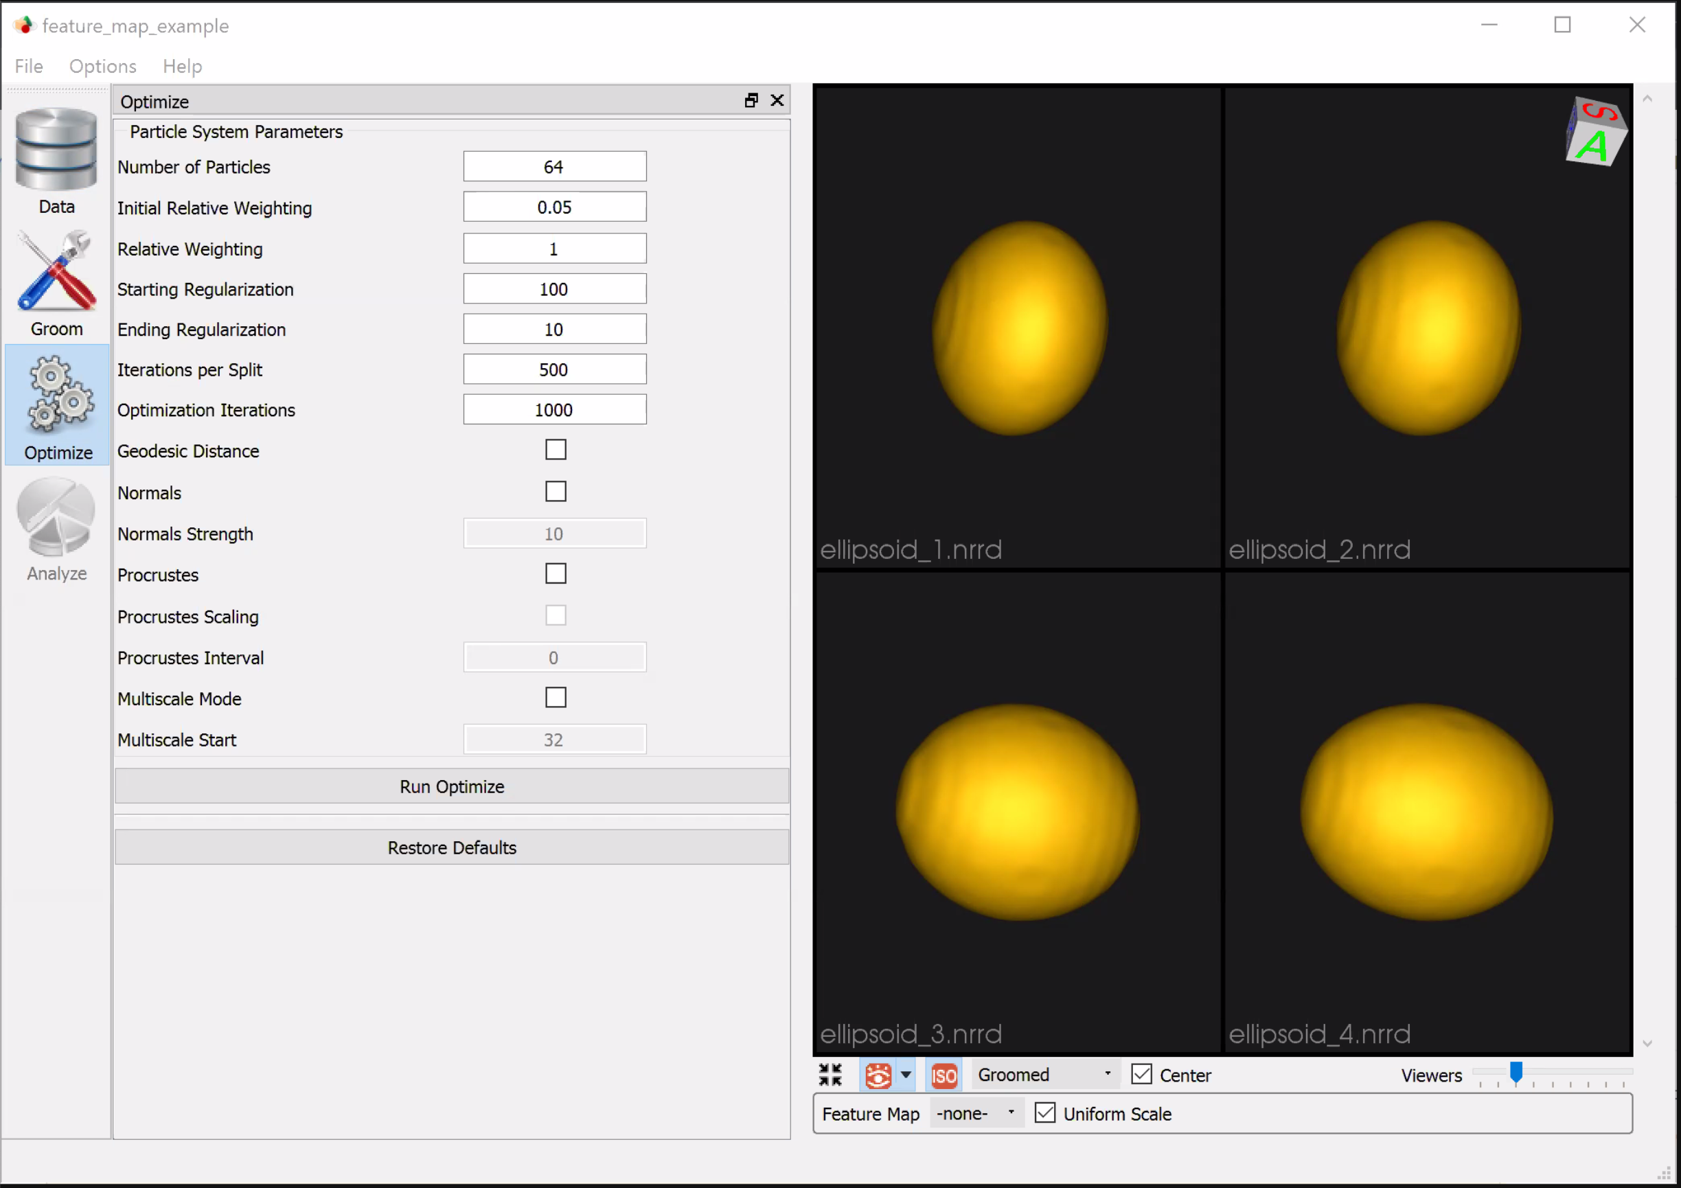The image size is (1681, 1188).
Task: Open the Options menu
Action: tap(102, 66)
